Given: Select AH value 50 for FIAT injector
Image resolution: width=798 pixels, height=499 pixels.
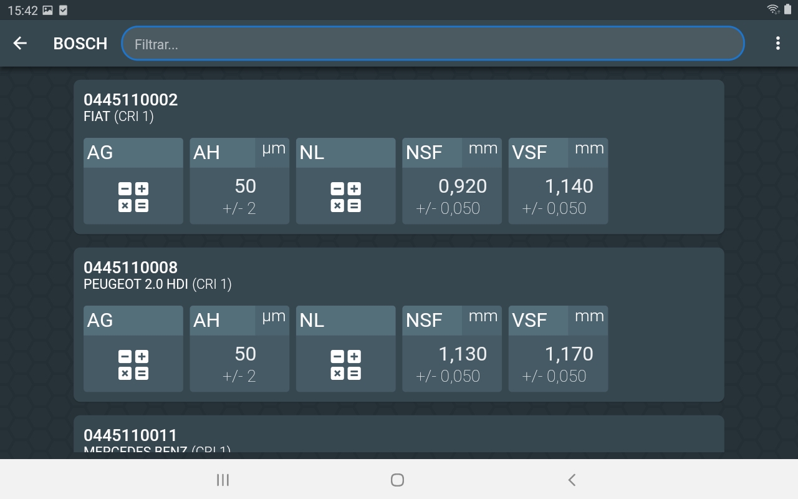Looking at the screenshot, I should click(x=239, y=196).
